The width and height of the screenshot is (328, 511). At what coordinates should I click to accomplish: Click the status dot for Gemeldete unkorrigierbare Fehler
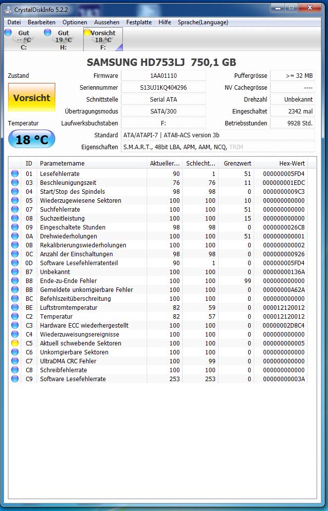[15, 290]
